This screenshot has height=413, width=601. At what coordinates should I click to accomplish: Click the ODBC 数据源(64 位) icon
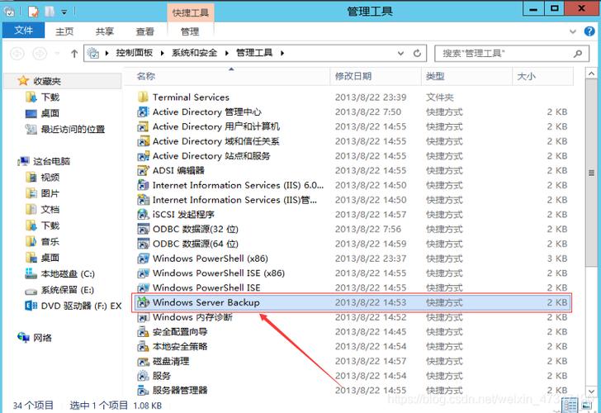[x=143, y=244]
